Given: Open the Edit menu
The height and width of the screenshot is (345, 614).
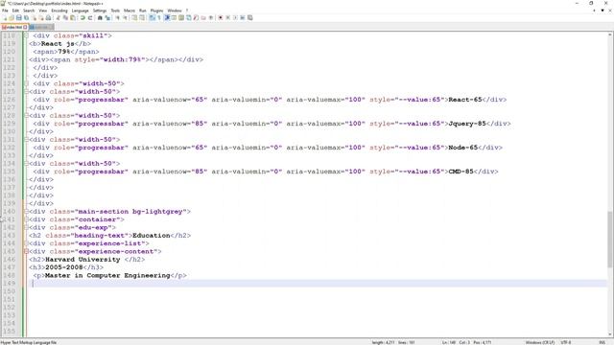Looking at the screenshot, I should tap(15, 11).
